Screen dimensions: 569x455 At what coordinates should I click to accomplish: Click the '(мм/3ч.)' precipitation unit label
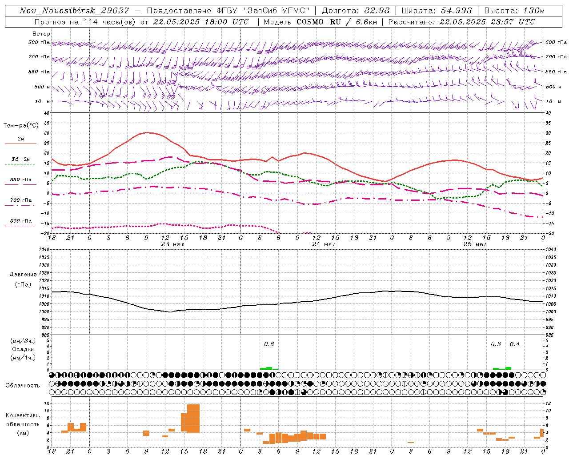(x=23, y=341)
